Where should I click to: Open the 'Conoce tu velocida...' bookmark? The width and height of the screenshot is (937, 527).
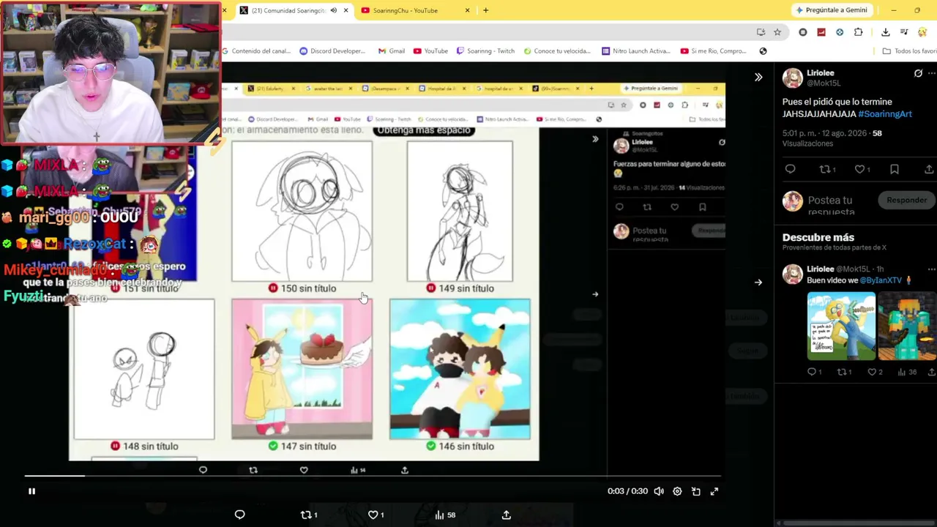pyautogui.click(x=556, y=51)
